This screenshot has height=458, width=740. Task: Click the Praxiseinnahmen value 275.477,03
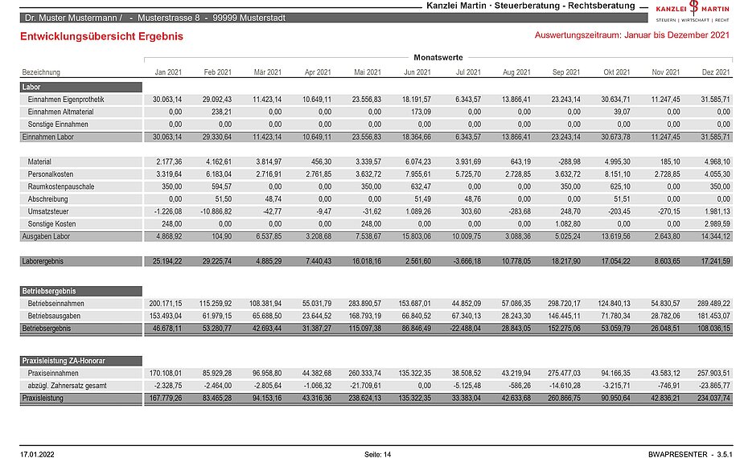pos(564,373)
